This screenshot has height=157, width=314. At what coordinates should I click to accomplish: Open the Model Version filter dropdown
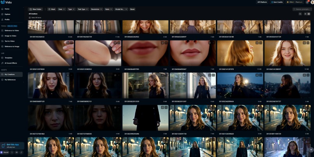(x=121, y=9)
